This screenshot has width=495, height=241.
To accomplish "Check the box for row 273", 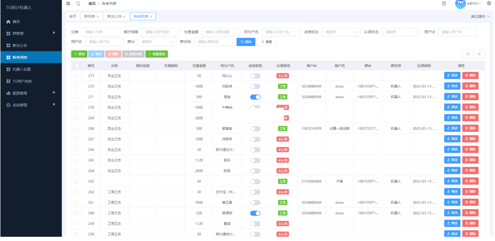I will 77,76.
